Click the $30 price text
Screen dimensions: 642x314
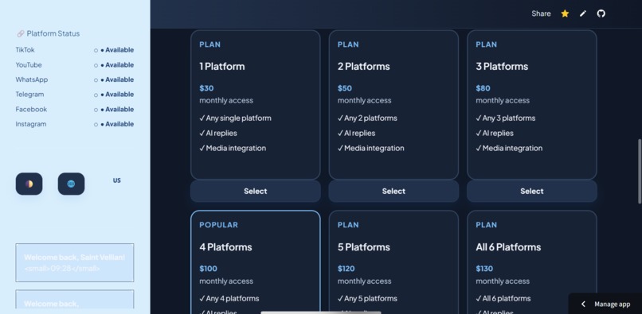(206, 88)
